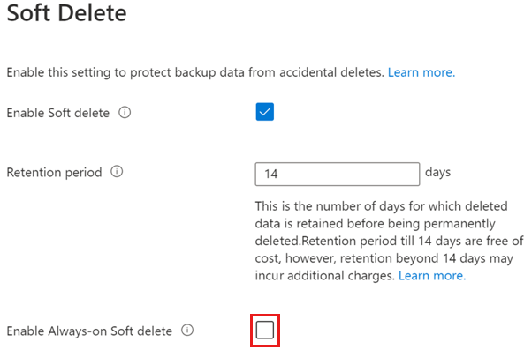Open info icon beside Enable Always-on Soft delete
524x357 pixels.
pos(187,331)
